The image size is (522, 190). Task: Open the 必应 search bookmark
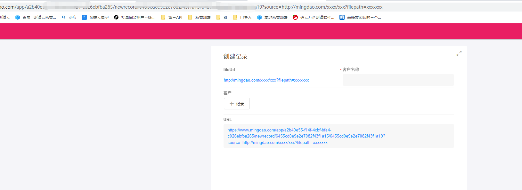69,17
